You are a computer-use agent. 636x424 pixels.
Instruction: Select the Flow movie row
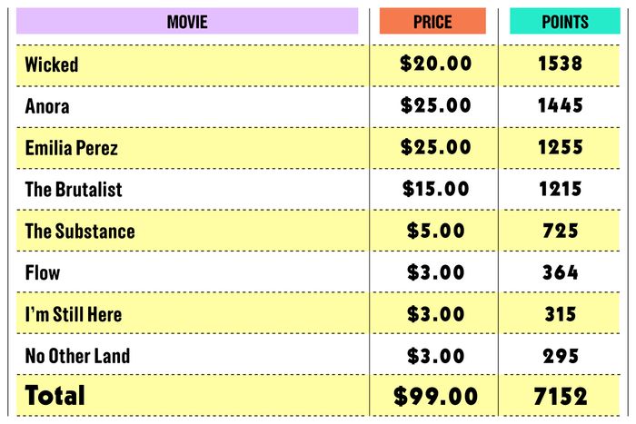pos(318,271)
